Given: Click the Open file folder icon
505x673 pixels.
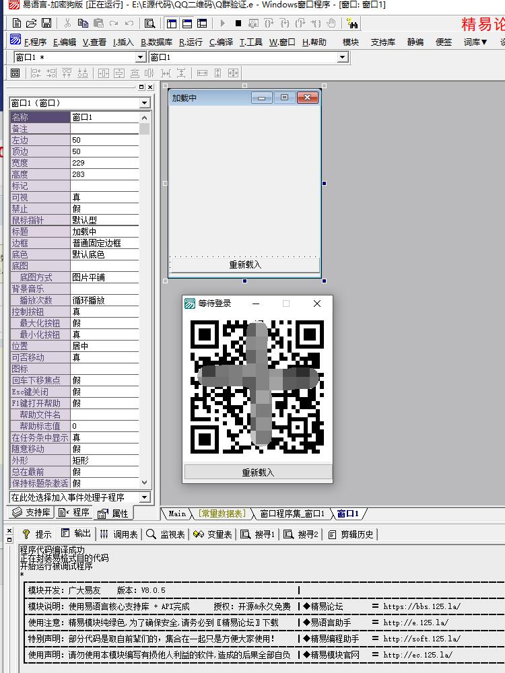Looking at the screenshot, I should [x=32, y=23].
